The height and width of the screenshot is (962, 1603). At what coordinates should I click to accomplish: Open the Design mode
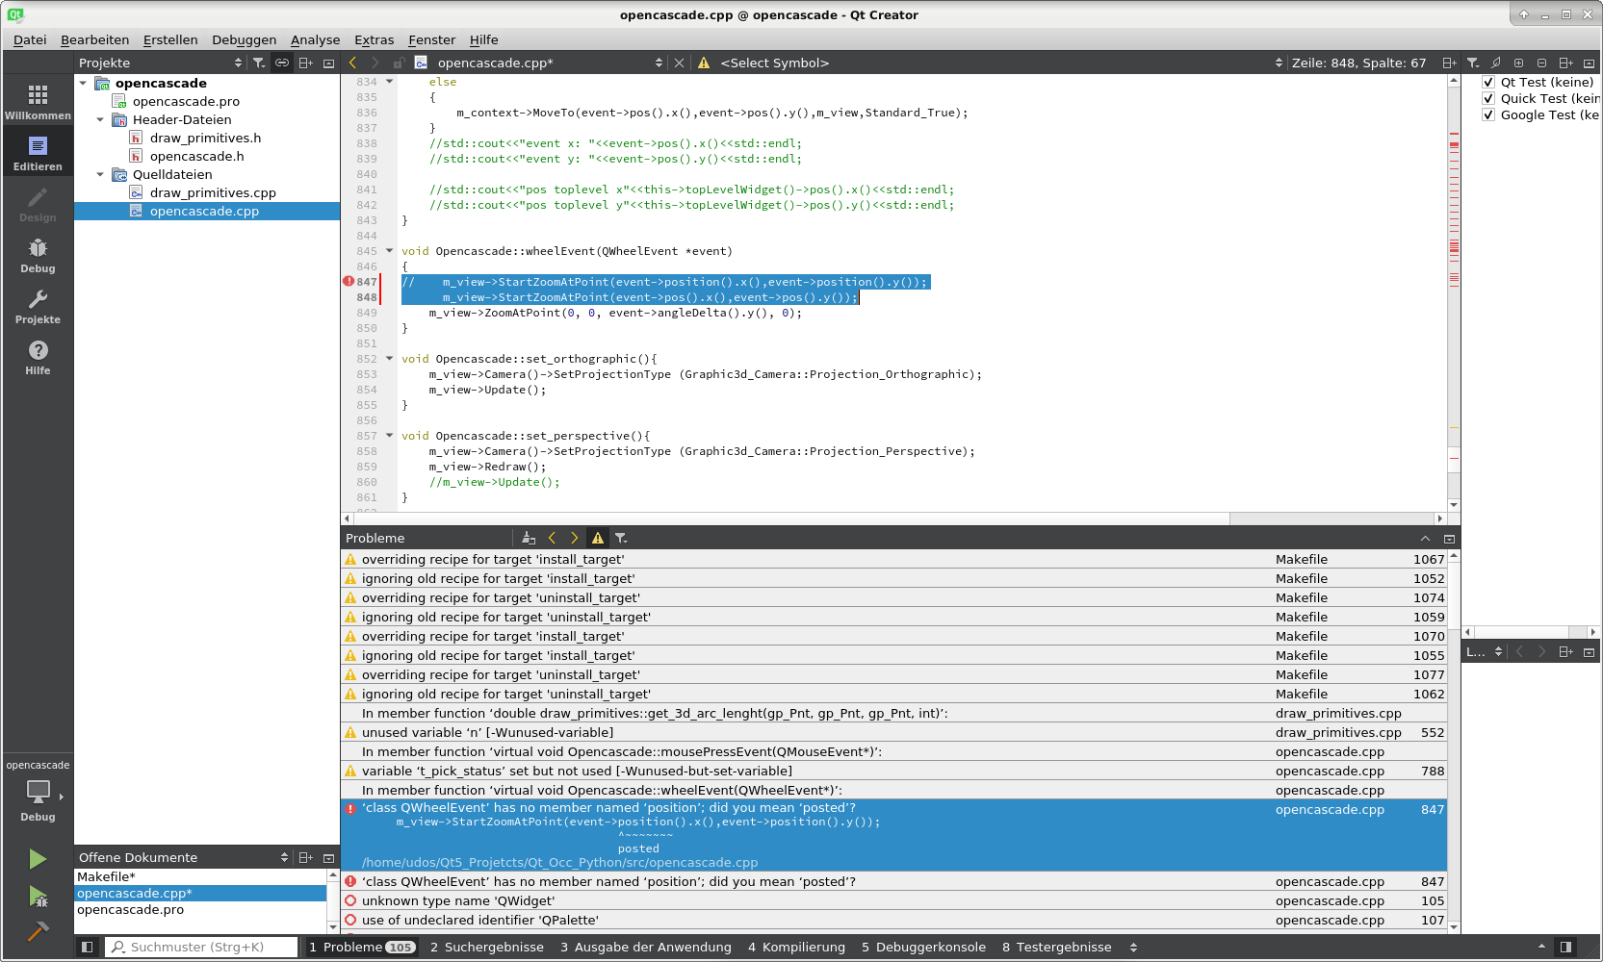(x=38, y=203)
